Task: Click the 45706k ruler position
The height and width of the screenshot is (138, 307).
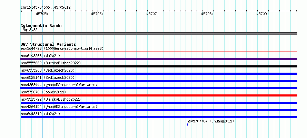Action: [x=97, y=14]
